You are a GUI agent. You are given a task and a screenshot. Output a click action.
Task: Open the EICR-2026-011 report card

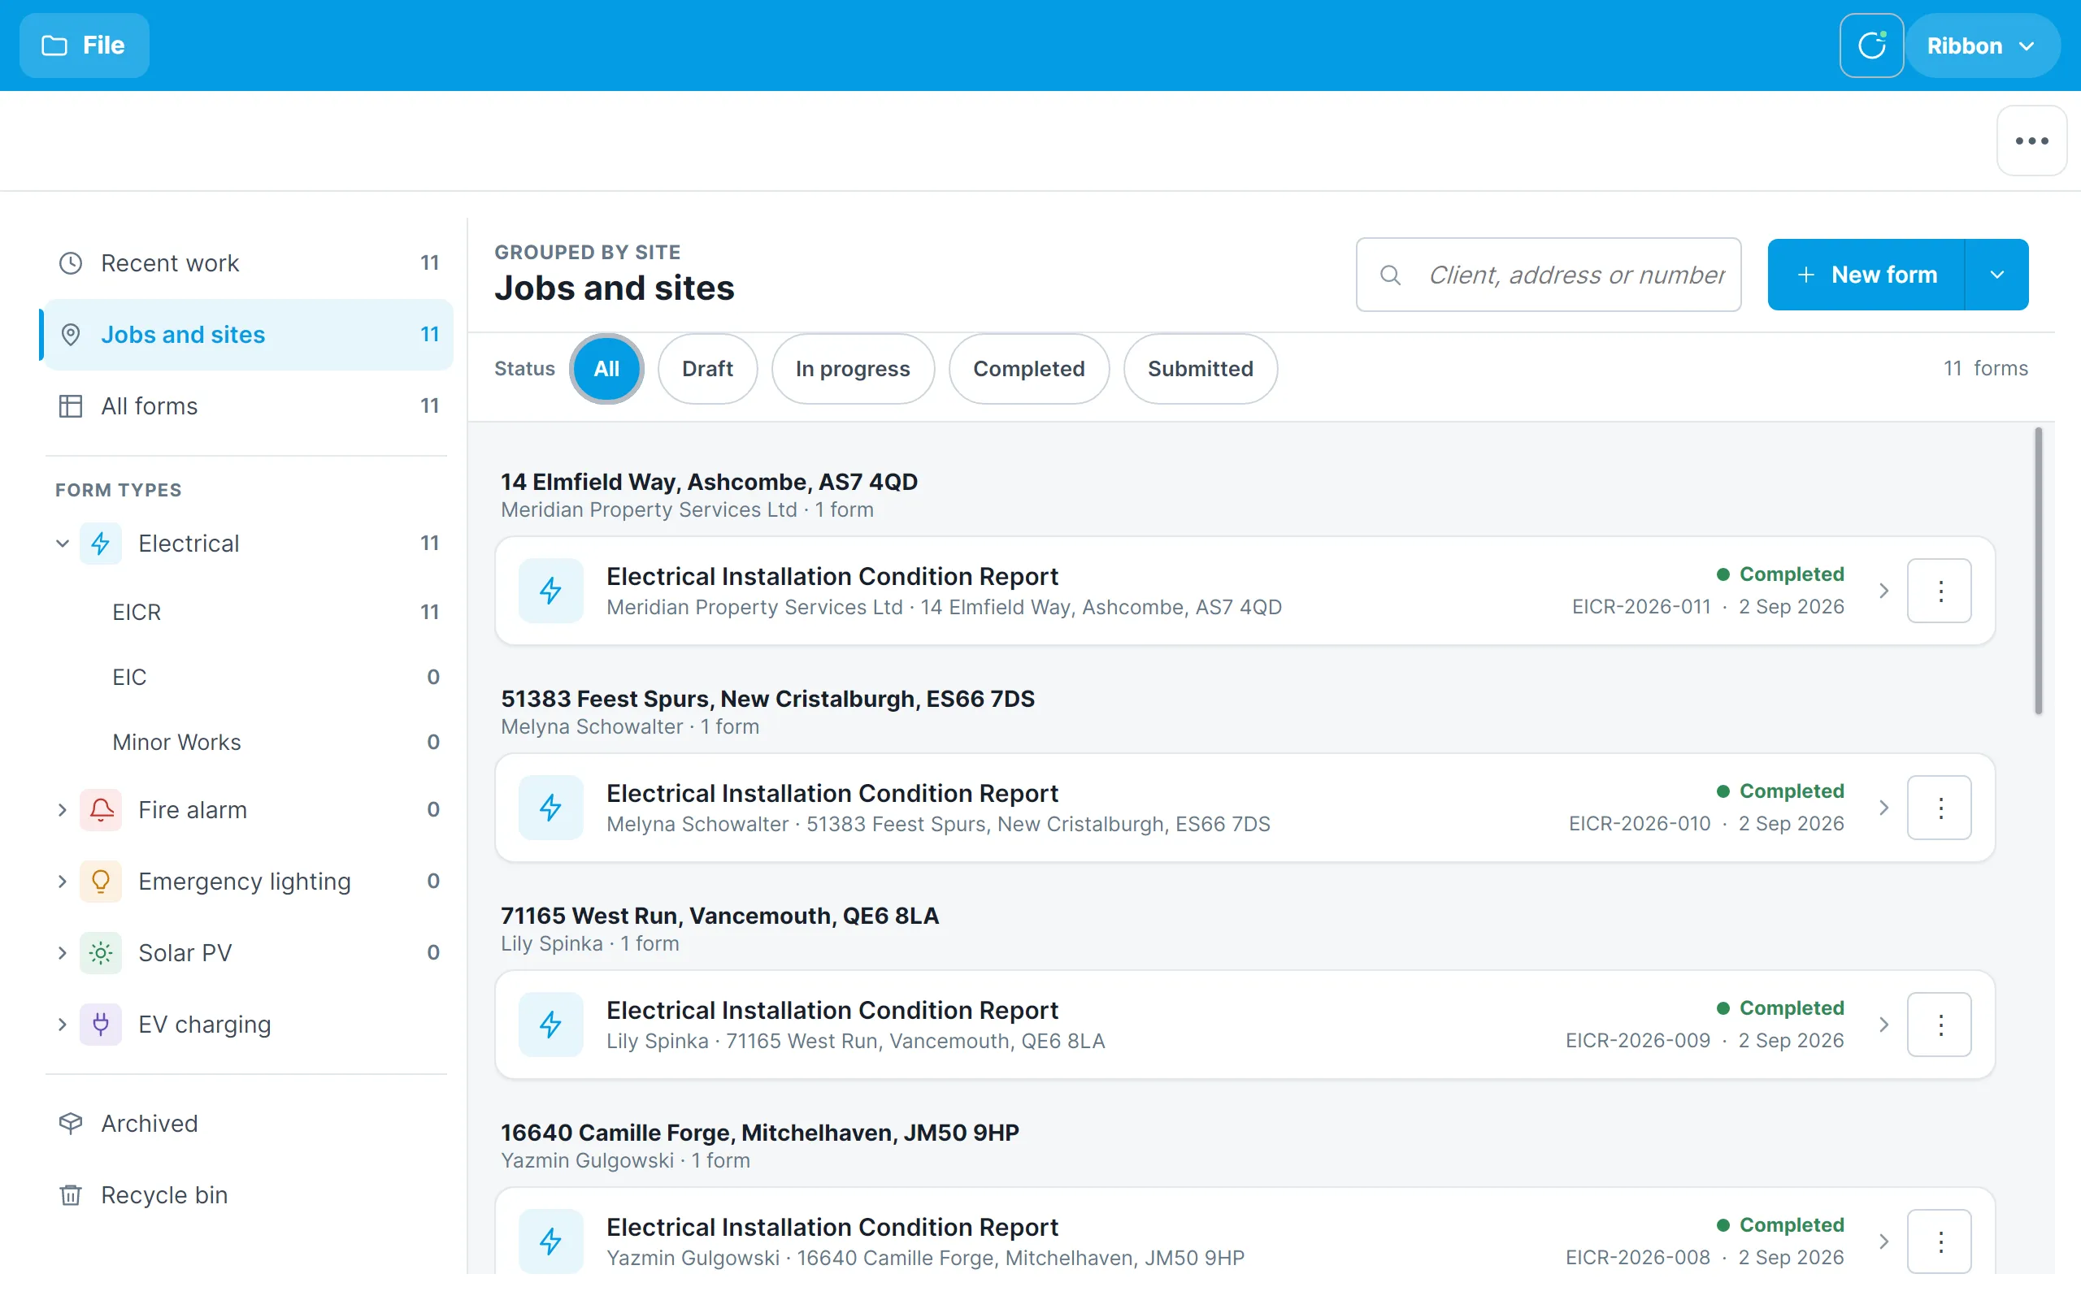1245,591
